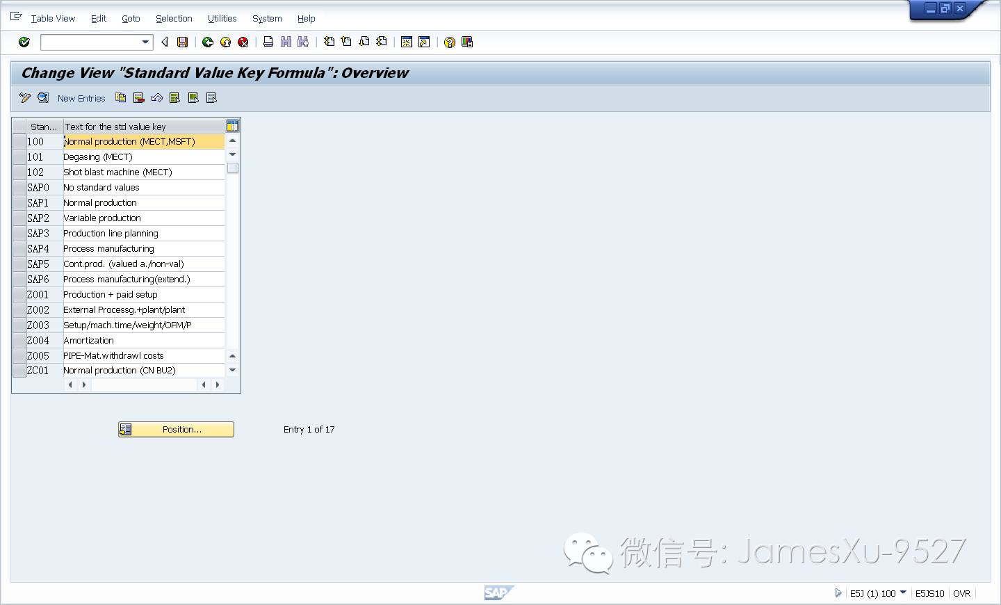Toggle row selector for key 101
The height and width of the screenshot is (605, 1001).
coord(19,156)
